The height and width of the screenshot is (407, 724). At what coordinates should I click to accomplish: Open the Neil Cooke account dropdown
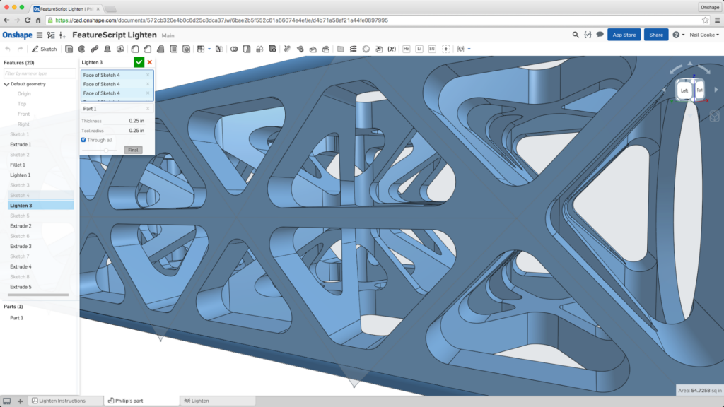[x=704, y=35]
